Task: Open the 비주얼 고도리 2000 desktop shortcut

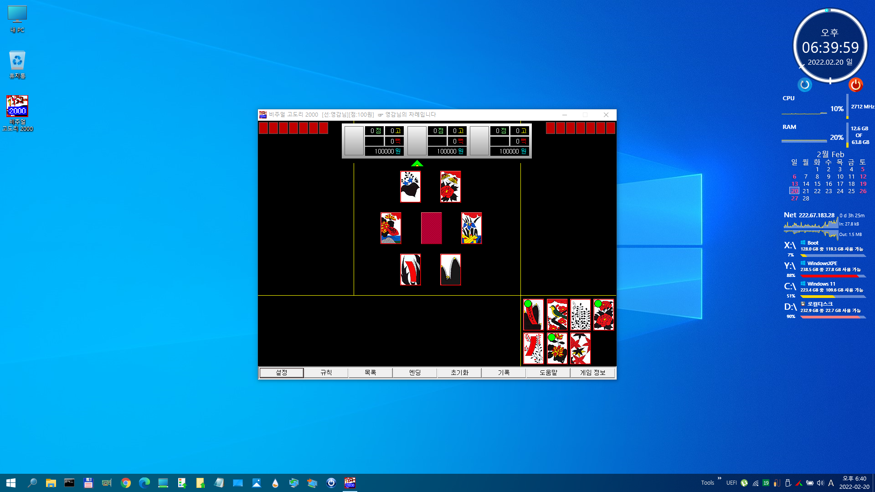Action: (17, 113)
